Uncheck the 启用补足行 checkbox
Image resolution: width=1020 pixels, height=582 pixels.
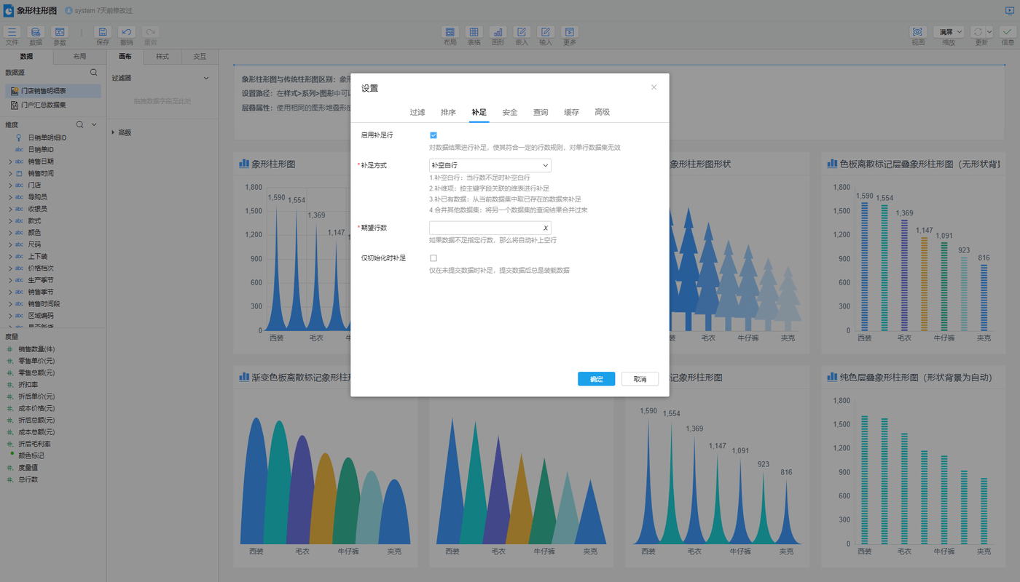[433, 135]
